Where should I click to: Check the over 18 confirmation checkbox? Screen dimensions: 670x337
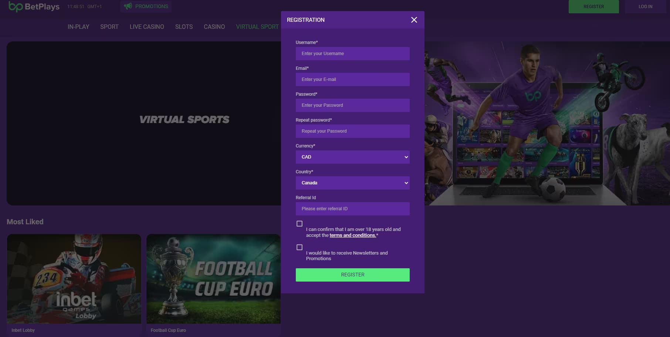click(299, 223)
